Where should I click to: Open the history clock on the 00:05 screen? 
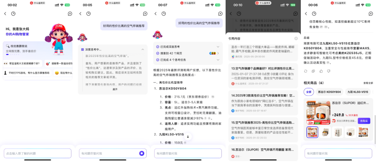click(88, 14)
